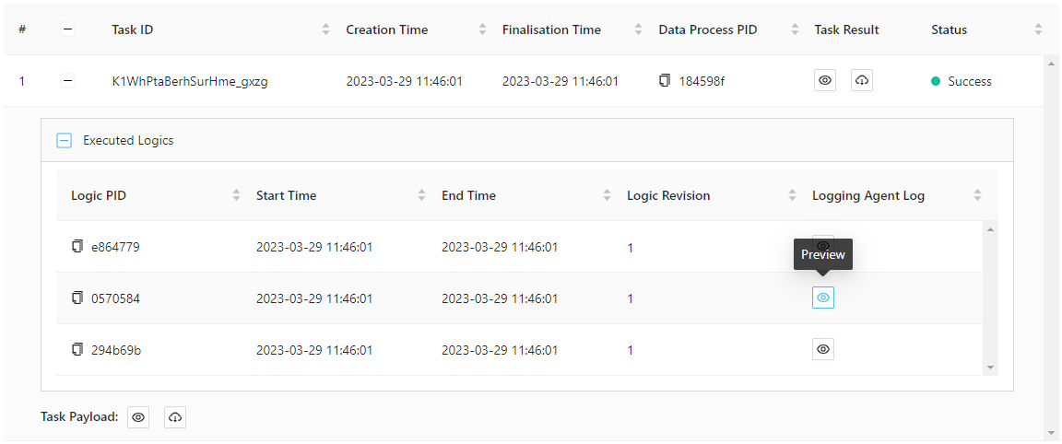Sort the Status column

(x=1038, y=29)
